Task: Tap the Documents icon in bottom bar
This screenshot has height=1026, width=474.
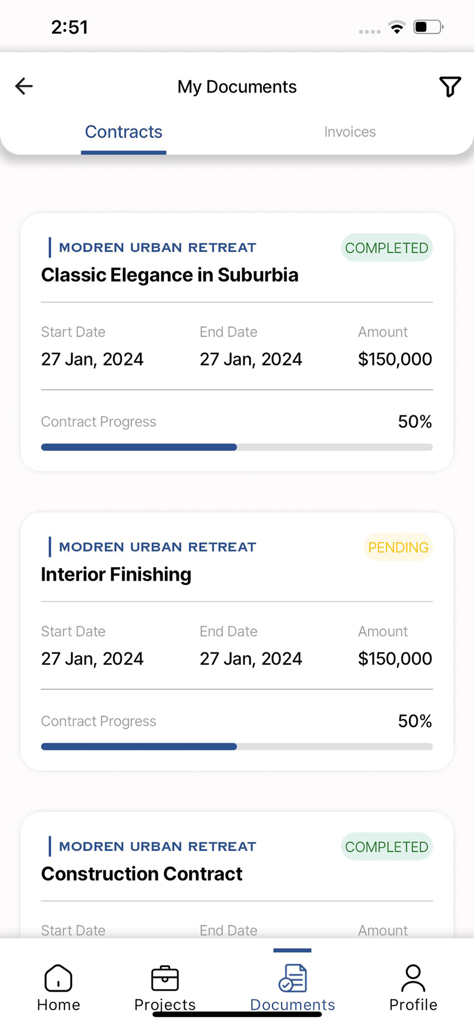Action: pos(292,978)
